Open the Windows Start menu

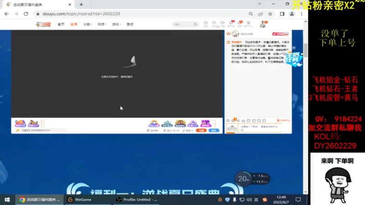(7, 200)
